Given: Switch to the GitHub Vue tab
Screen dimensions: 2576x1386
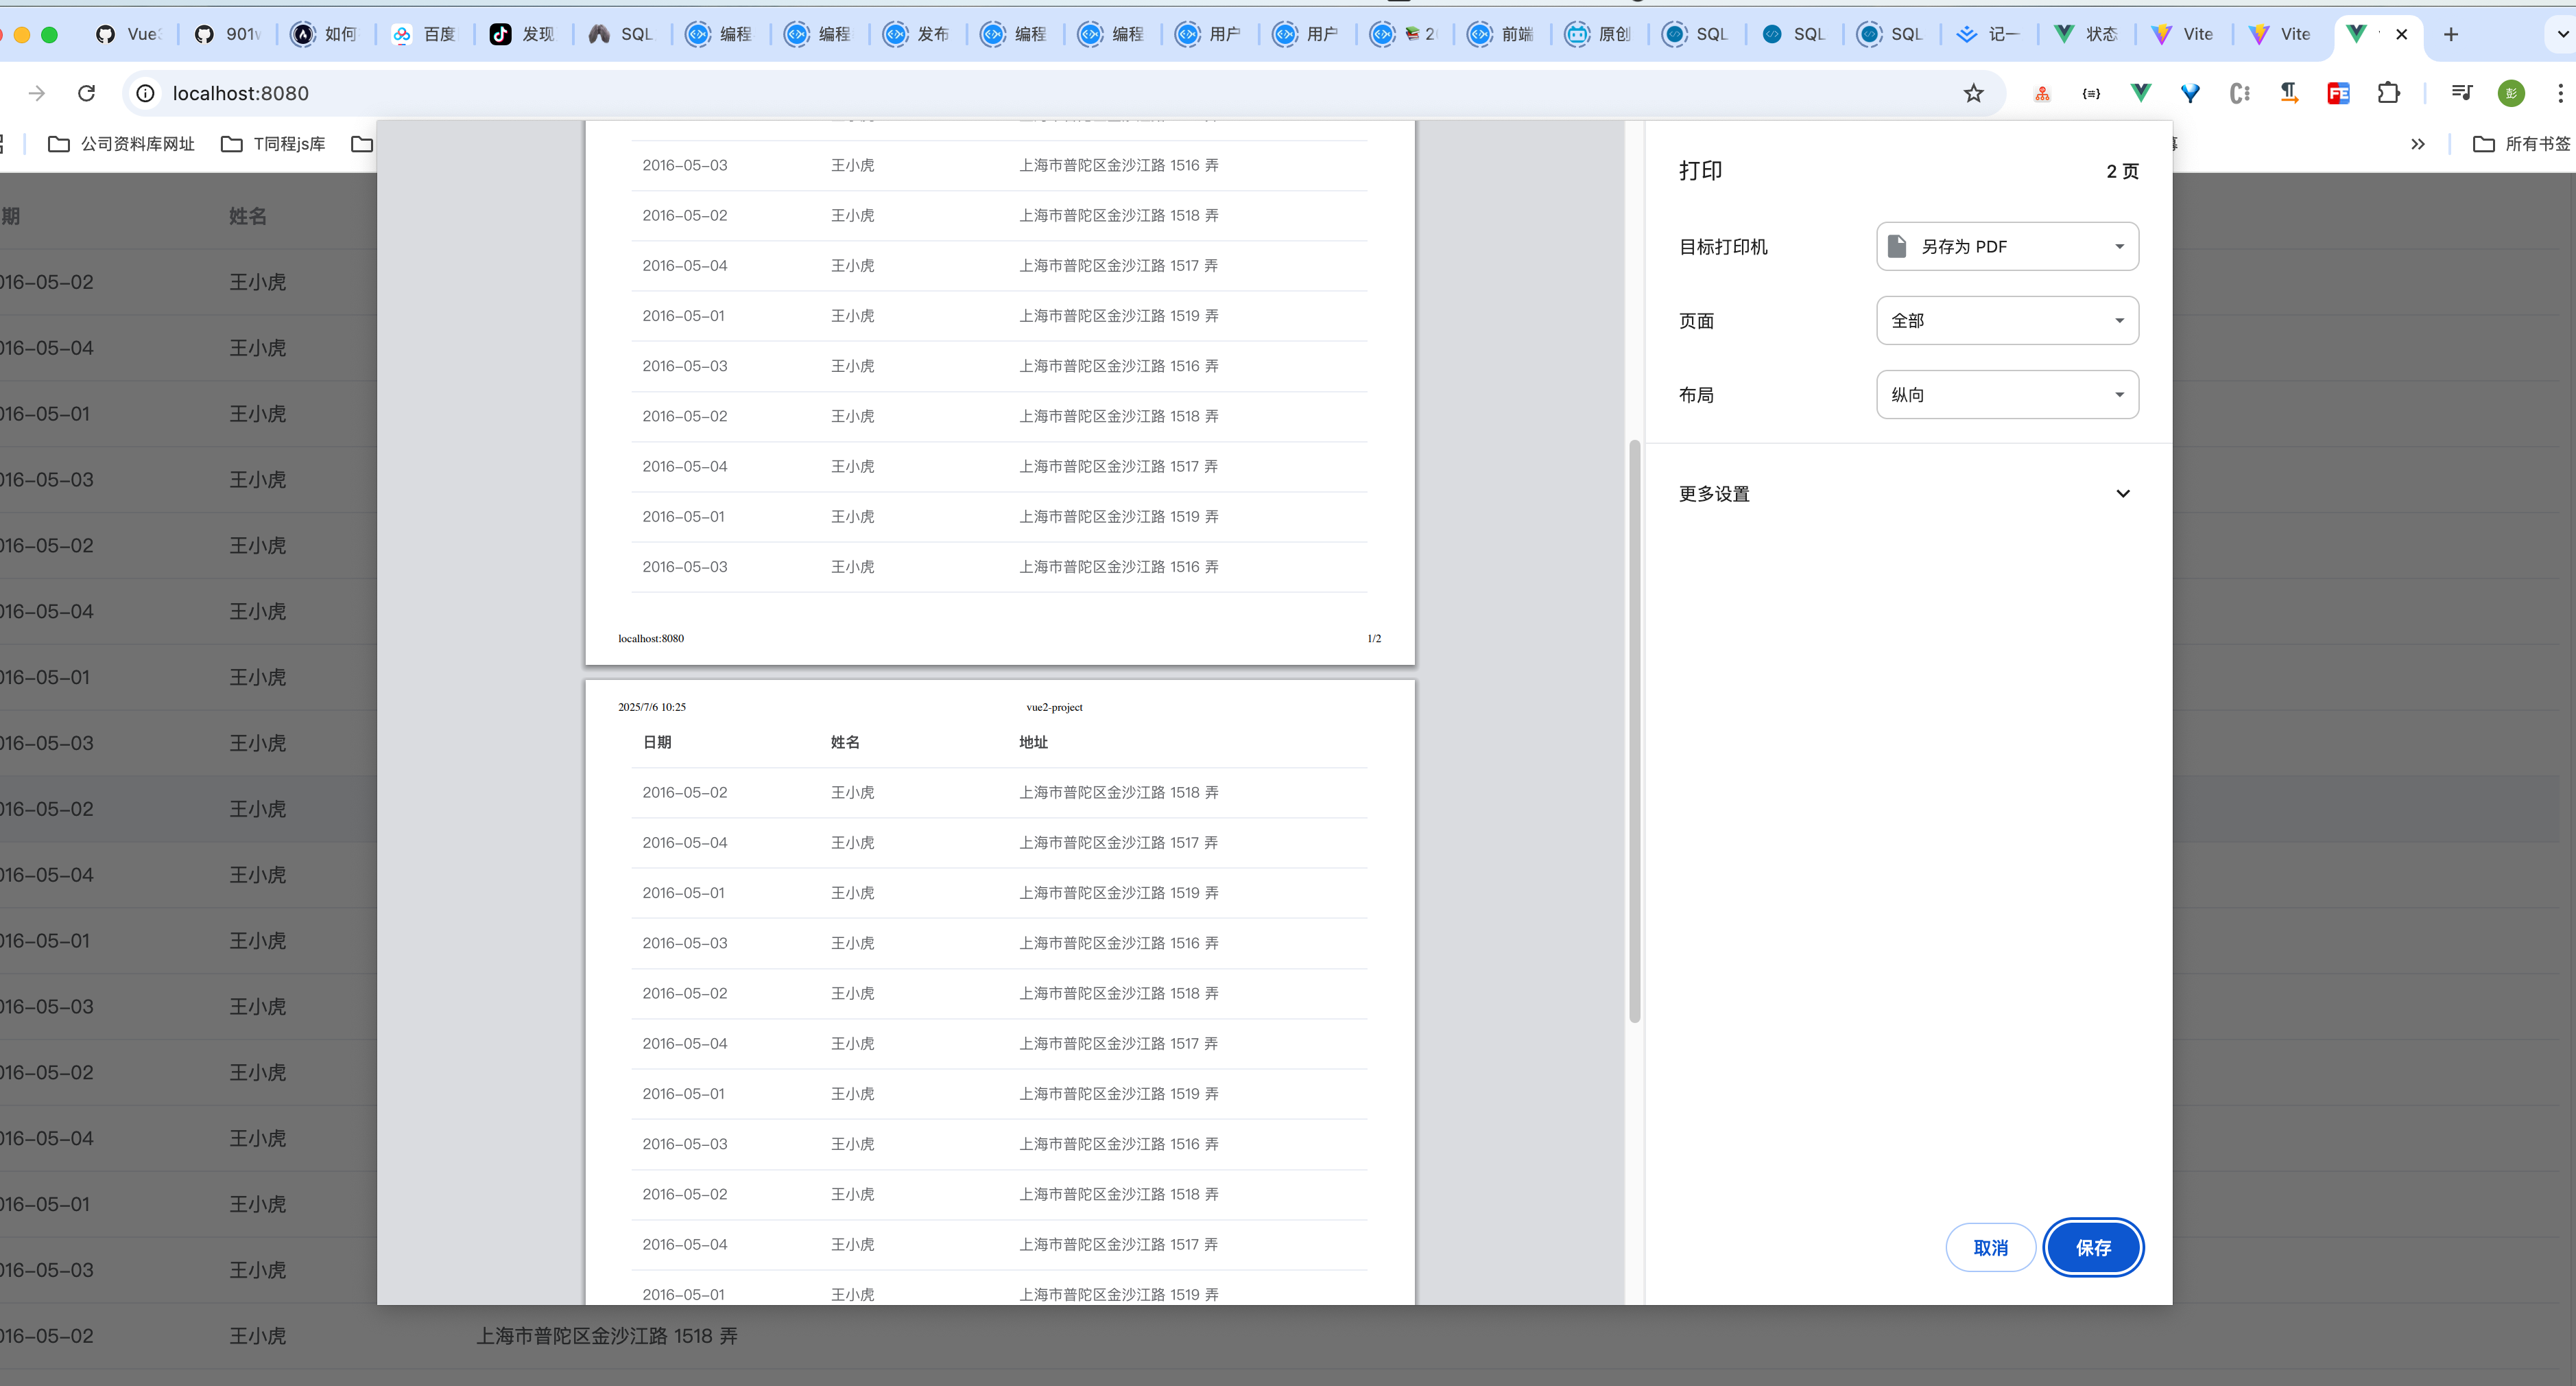Looking at the screenshot, I should [x=128, y=34].
